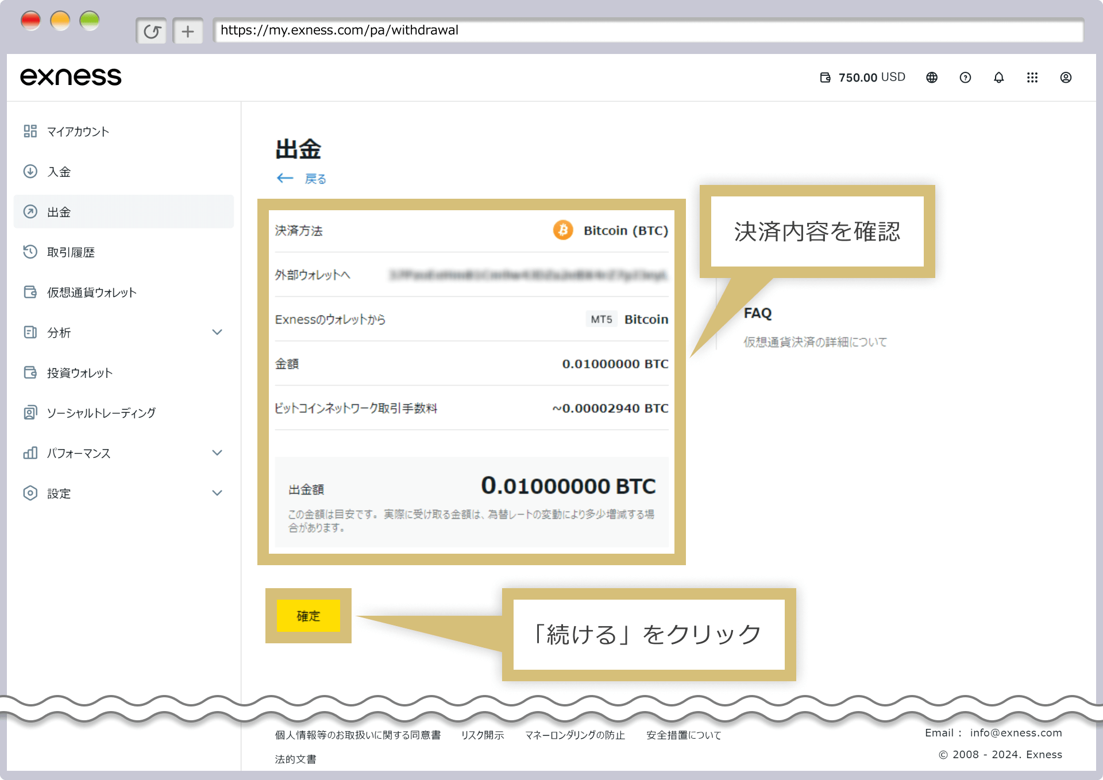Click the Exnessのウォレットから label
This screenshot has height=780, width=1103.
(330, 319)
